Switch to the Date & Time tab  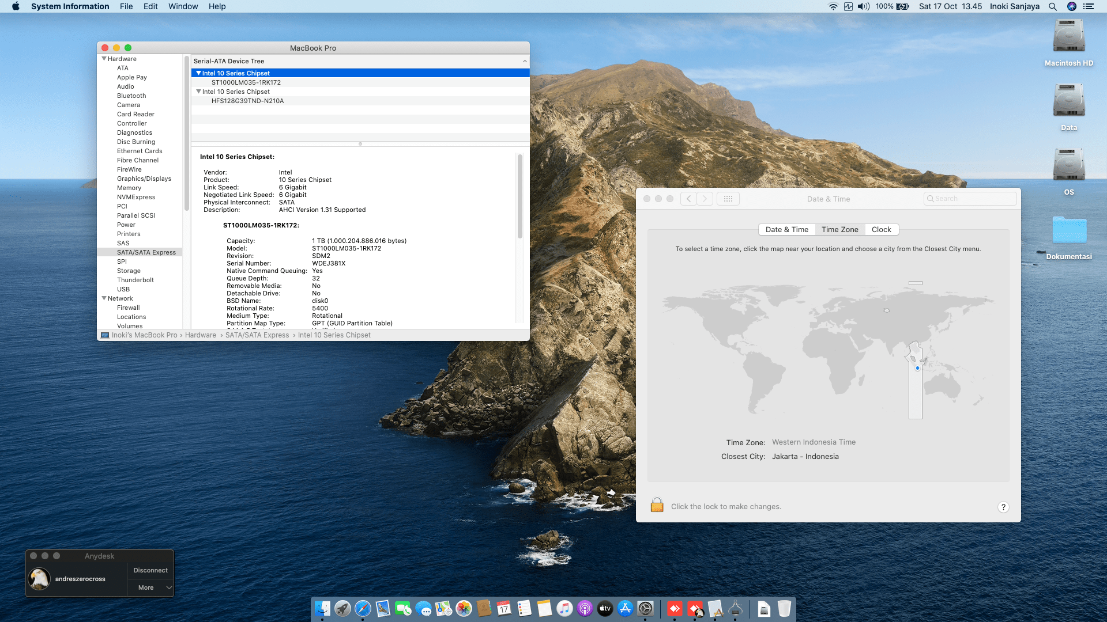point(786,229)
